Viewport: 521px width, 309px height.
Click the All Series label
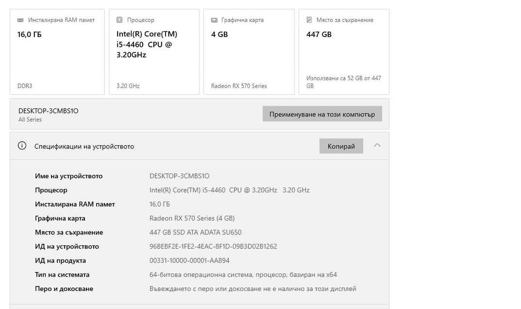30,119
